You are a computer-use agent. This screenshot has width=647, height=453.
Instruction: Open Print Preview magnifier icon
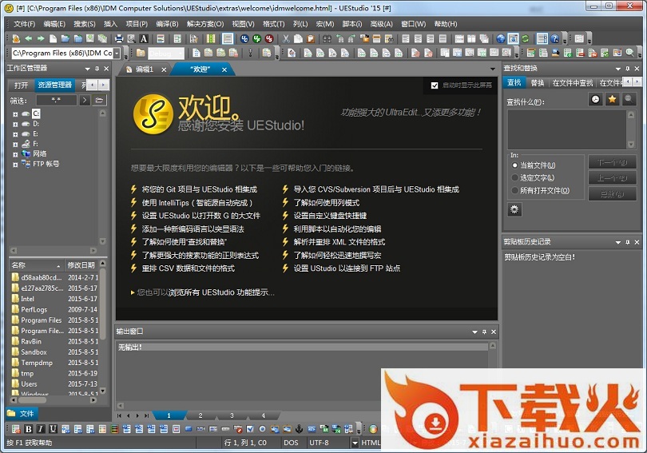tap(131, 39)
